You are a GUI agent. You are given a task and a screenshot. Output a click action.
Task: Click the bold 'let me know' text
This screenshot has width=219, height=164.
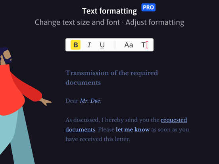133,130
